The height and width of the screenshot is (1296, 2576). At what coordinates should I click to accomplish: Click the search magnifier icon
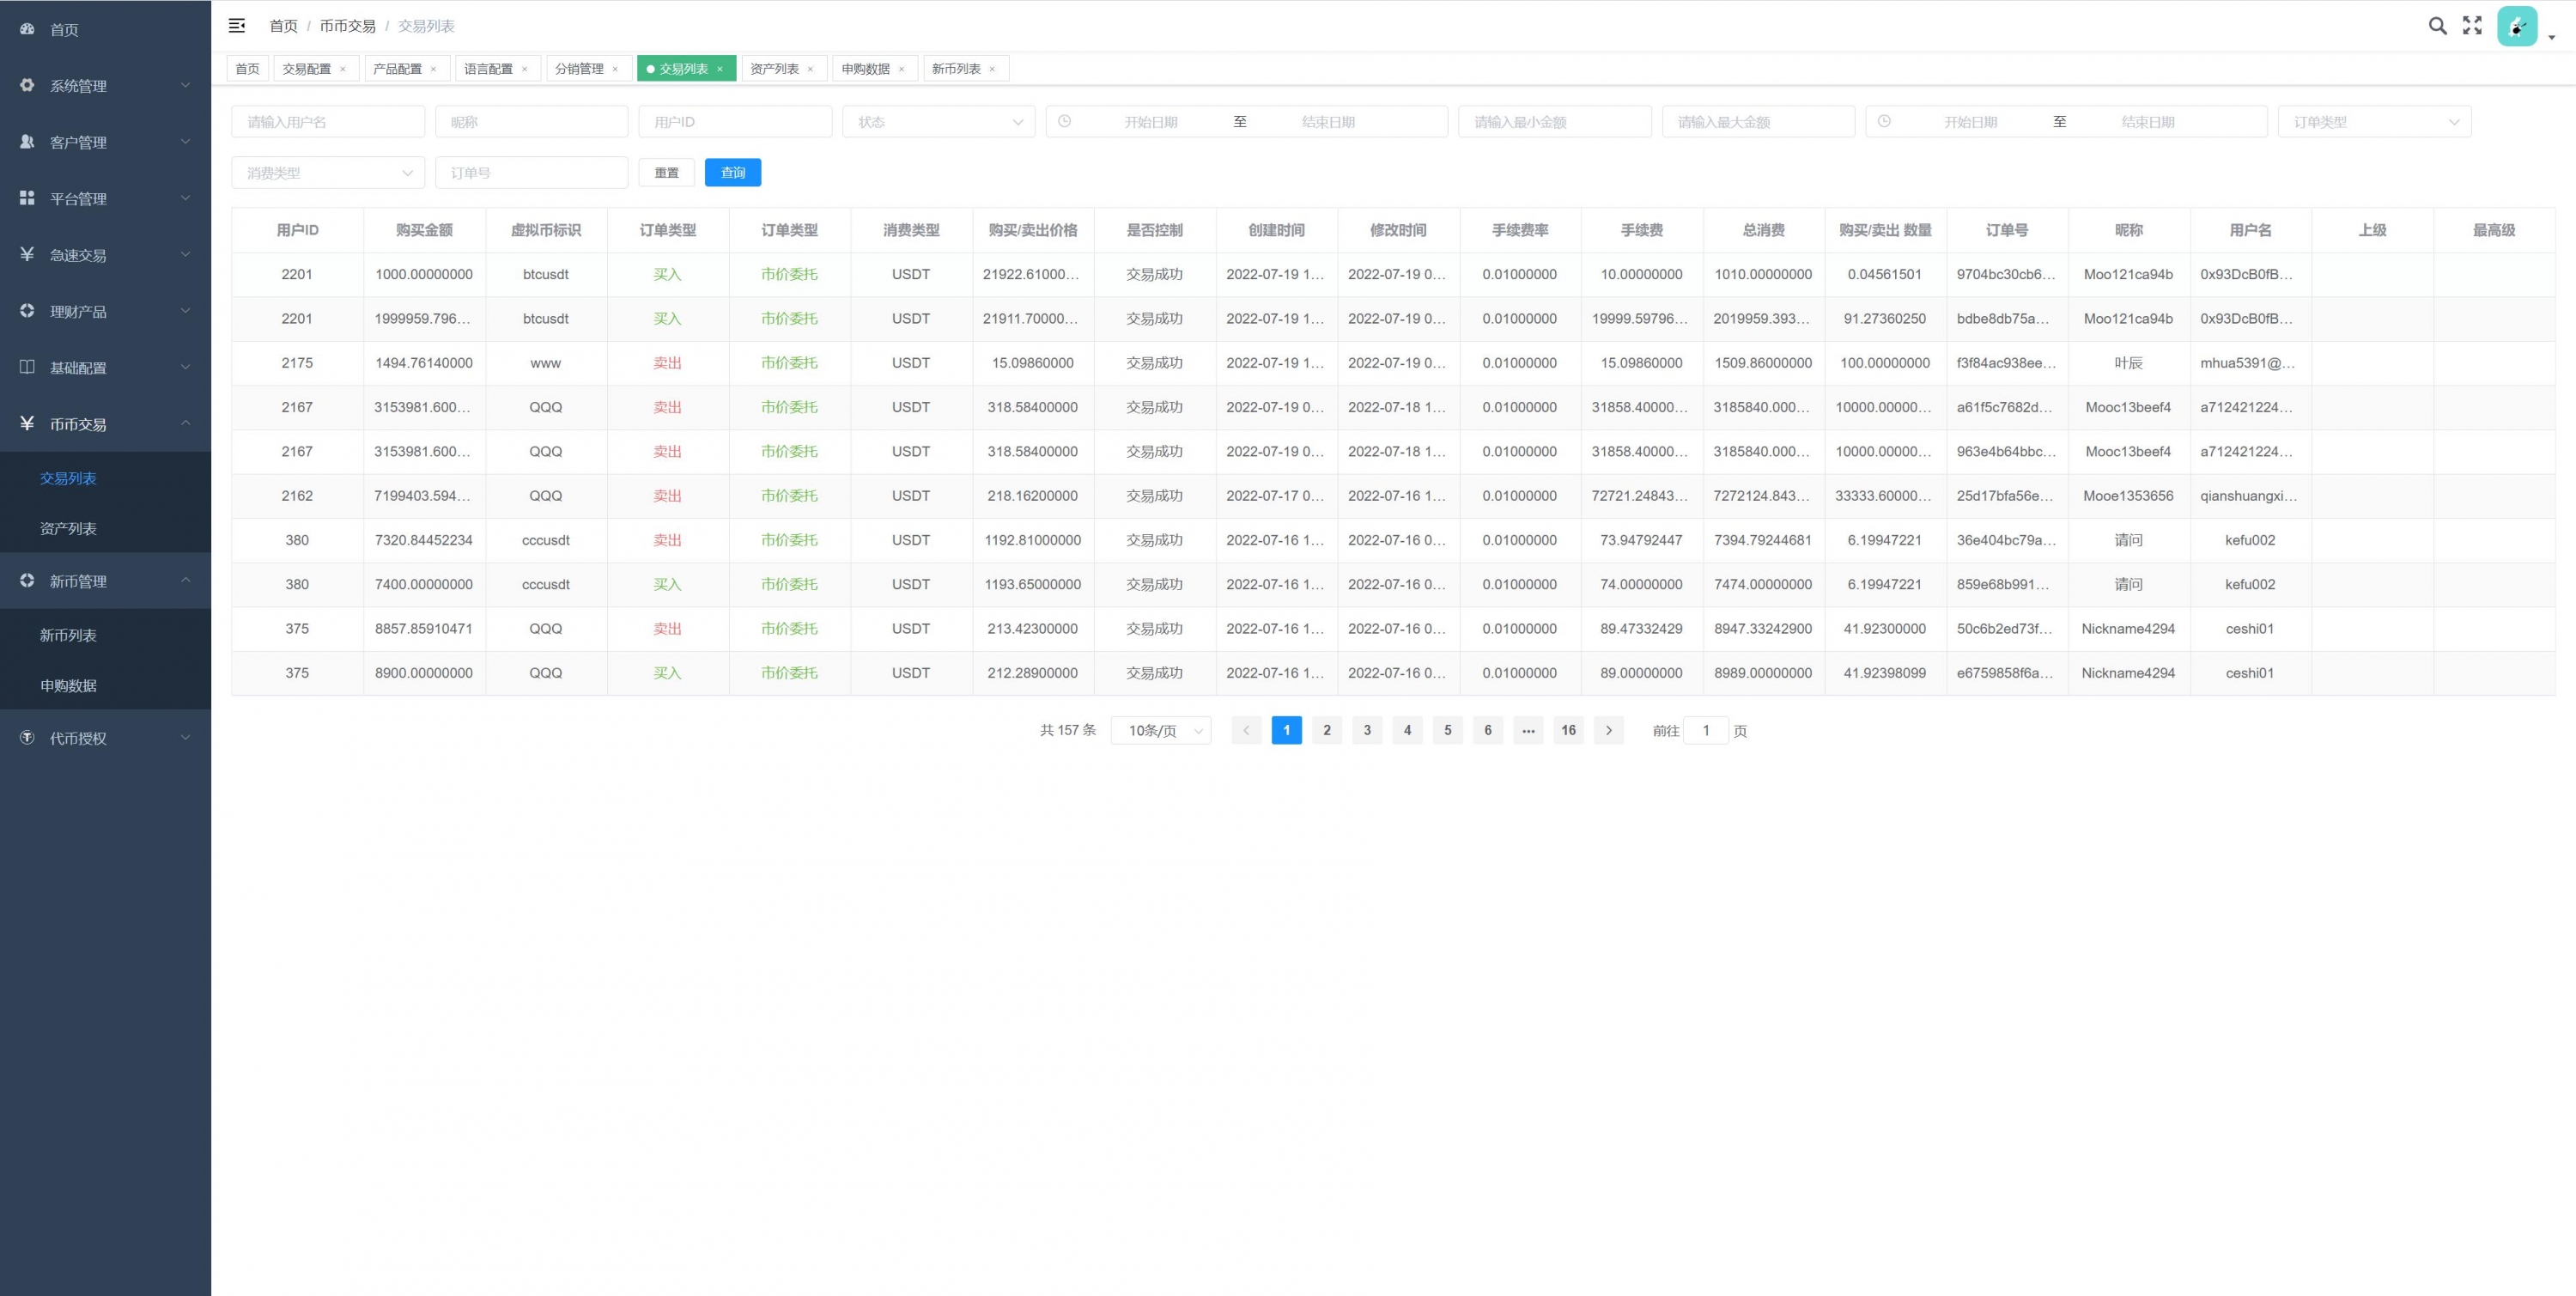[x=2437, y=26]
